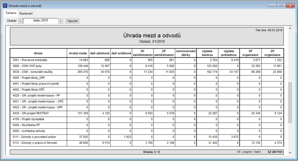This screenshot has width=298, height=161.
Task: Click the KS - program, Vsetín footer text
Action: [249, 152]
